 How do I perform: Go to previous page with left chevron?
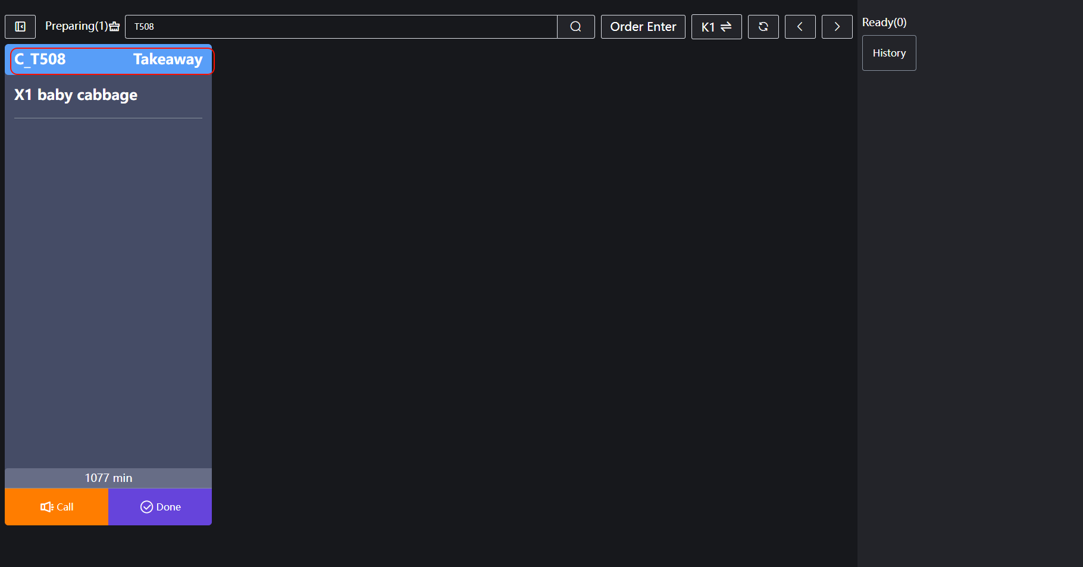click(800, 27)
